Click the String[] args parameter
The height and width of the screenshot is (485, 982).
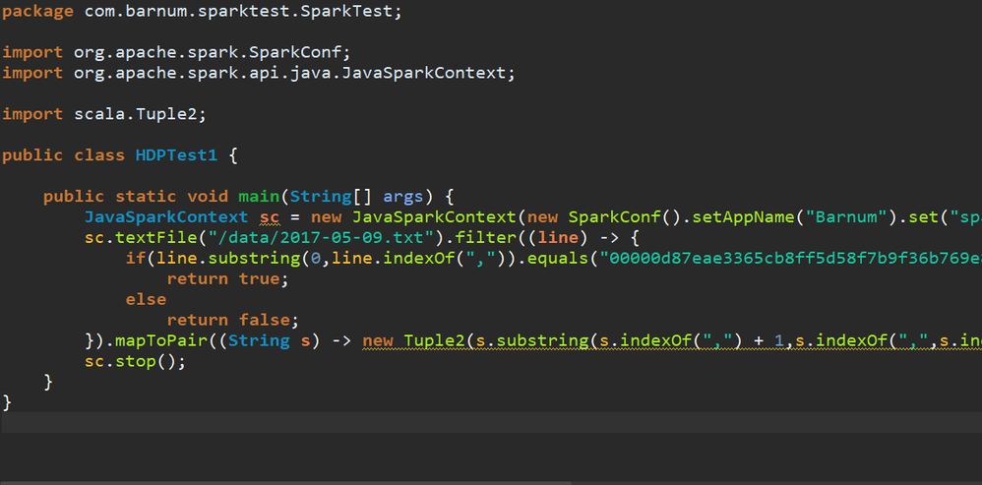pyautogui.click(x=357, y=197)
